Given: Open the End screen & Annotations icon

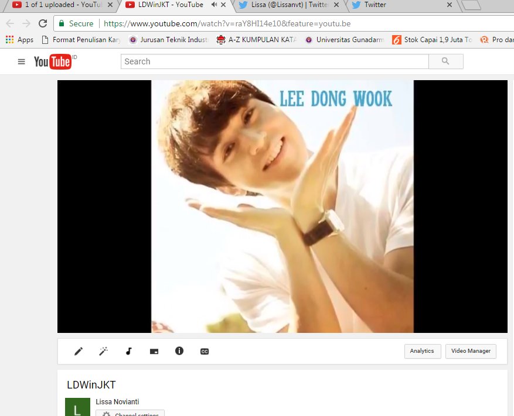Looking at the screenshot, I should click(154, 351).
